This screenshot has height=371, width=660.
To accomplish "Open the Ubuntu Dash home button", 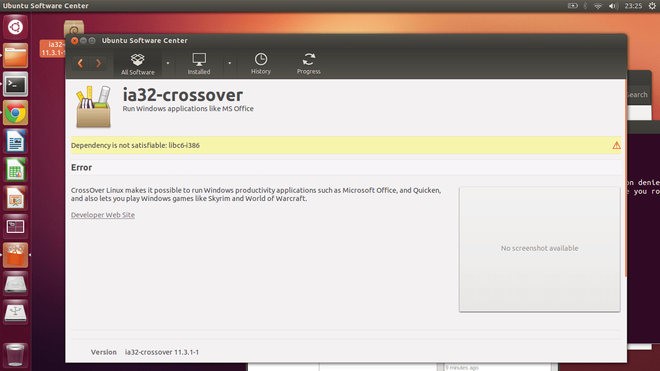I will click(x=15, y=28).
